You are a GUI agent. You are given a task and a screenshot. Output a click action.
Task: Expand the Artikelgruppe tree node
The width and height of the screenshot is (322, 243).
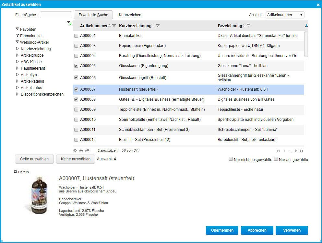tap(18, 55)
